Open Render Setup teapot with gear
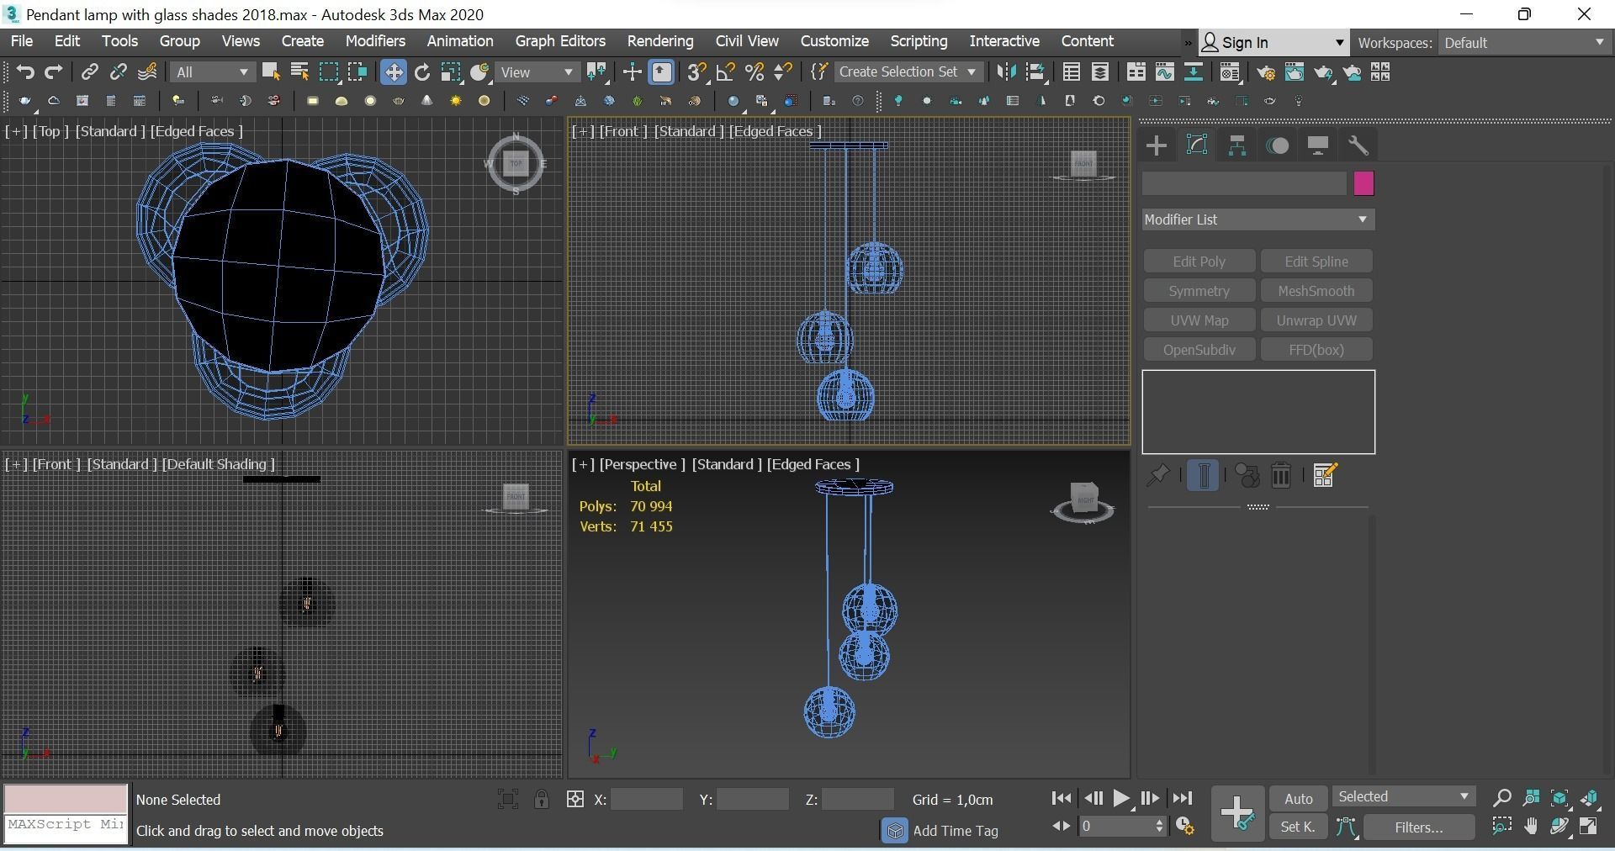The image size is (1615, 851). click(x=1265, y=72)
